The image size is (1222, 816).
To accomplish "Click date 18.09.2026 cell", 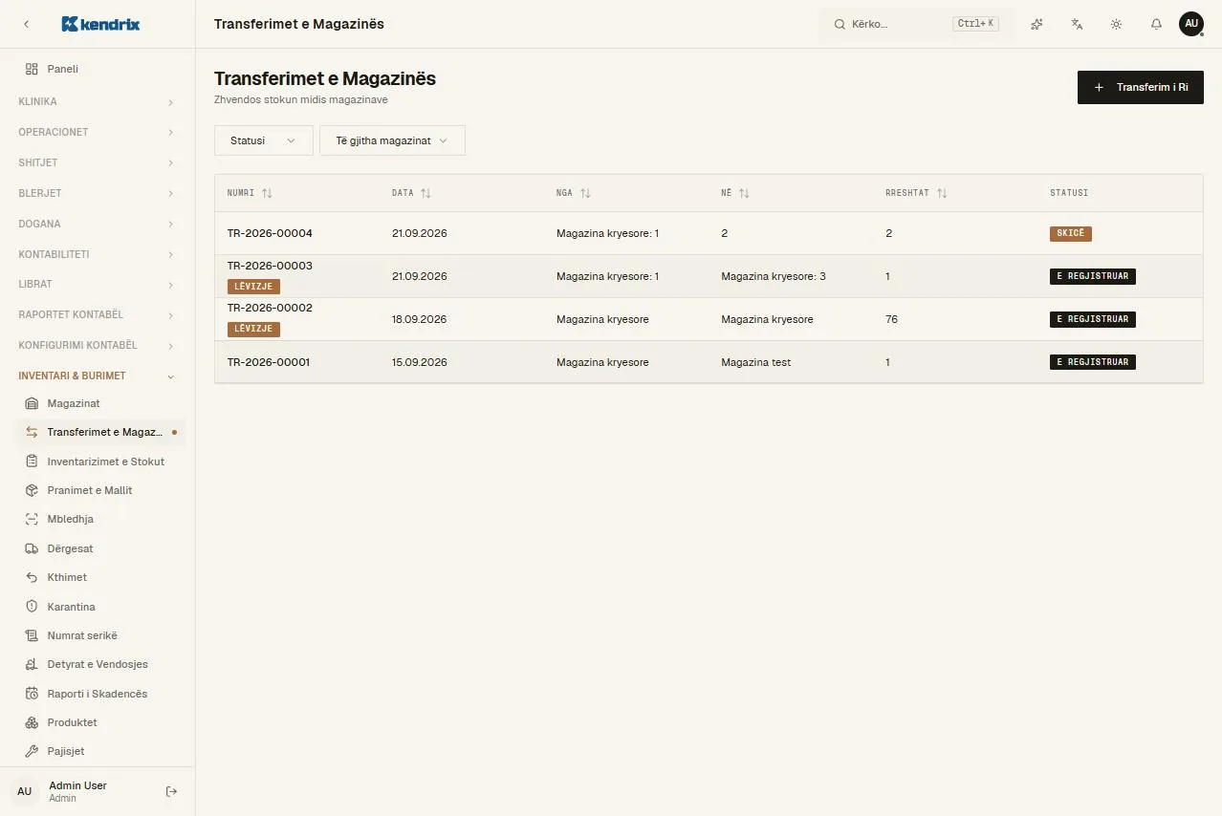I will click(419, 319).
